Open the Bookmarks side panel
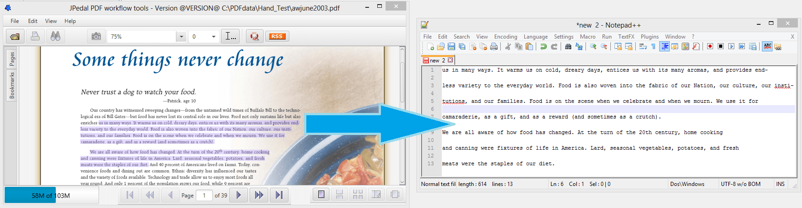This screenshot has width=802, height=208. click(12, 85)
